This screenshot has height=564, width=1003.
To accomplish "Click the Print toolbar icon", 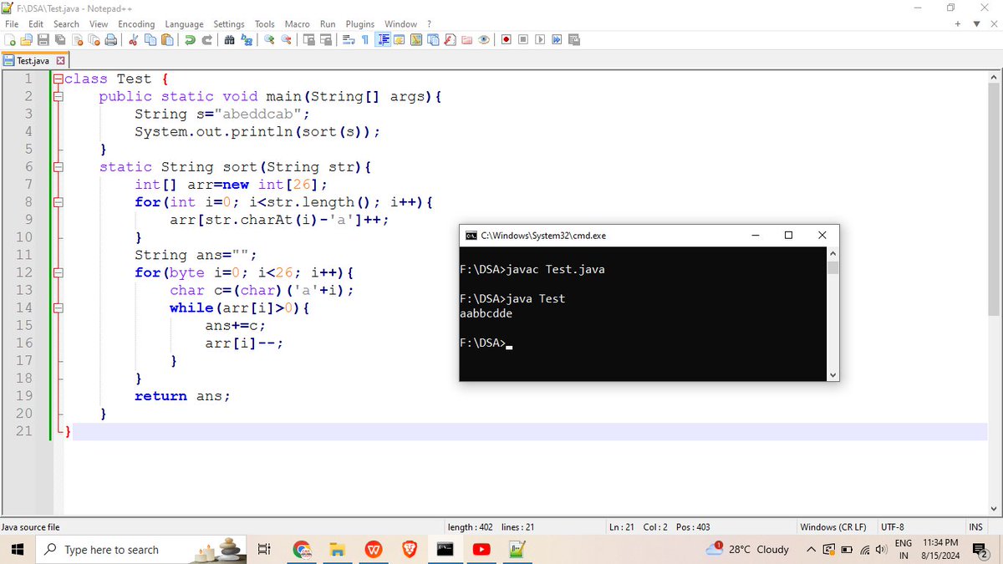I will (x=111, y=40).
